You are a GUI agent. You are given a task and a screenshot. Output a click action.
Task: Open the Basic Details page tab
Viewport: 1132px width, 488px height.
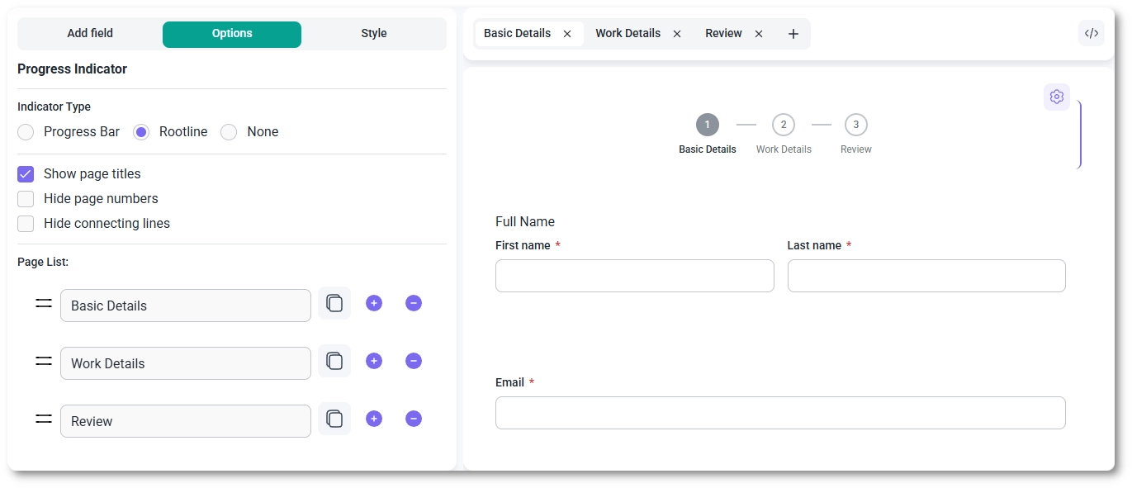[x=518, y=34]
